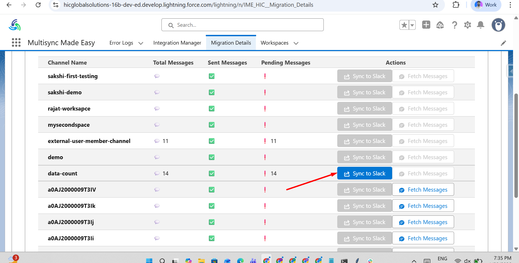Open File Explorer from the taskbar

201,261
